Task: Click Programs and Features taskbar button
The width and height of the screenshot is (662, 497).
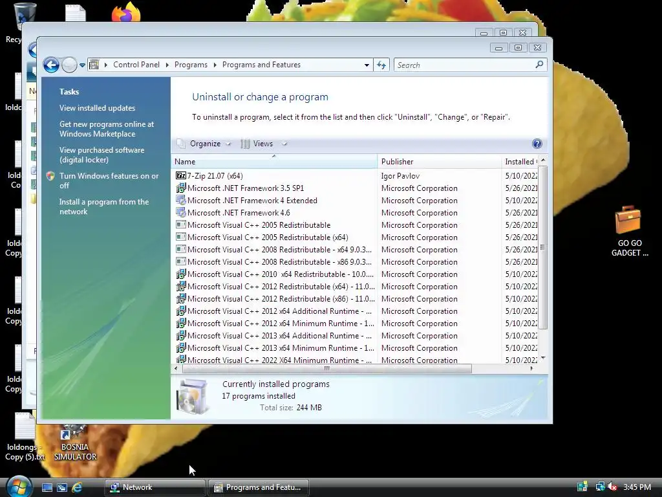Action: click(259, 487)
